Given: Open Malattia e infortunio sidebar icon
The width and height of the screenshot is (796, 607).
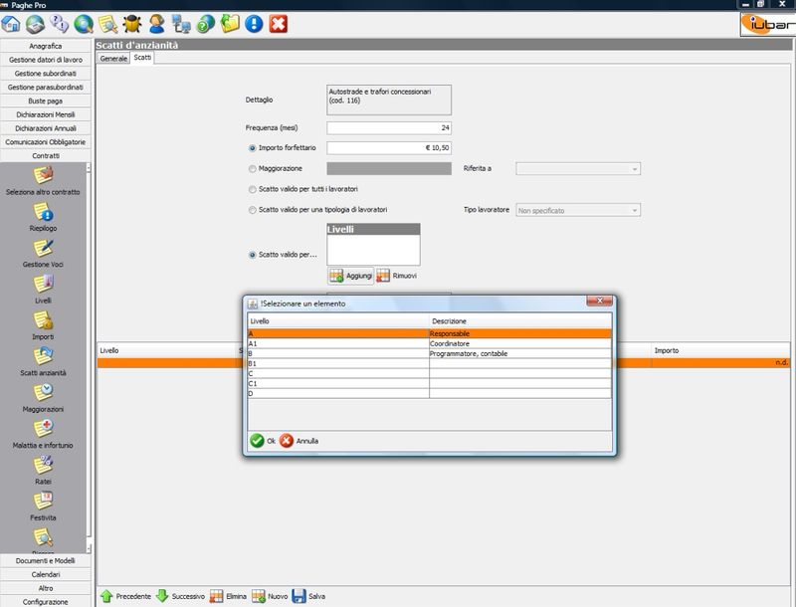Looking at the screenshot, I should [x=43, y=432].
